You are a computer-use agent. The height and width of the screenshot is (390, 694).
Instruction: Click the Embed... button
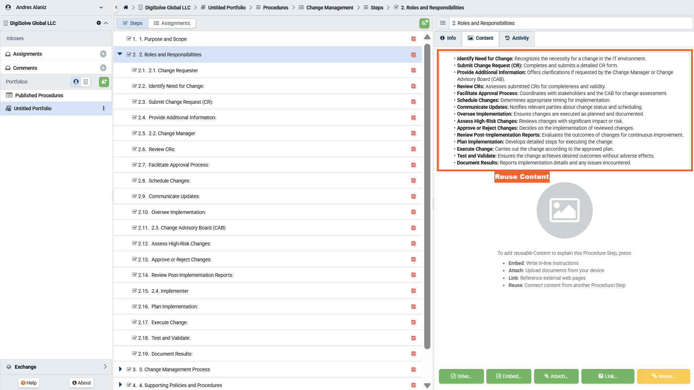(x=508, y=376)
